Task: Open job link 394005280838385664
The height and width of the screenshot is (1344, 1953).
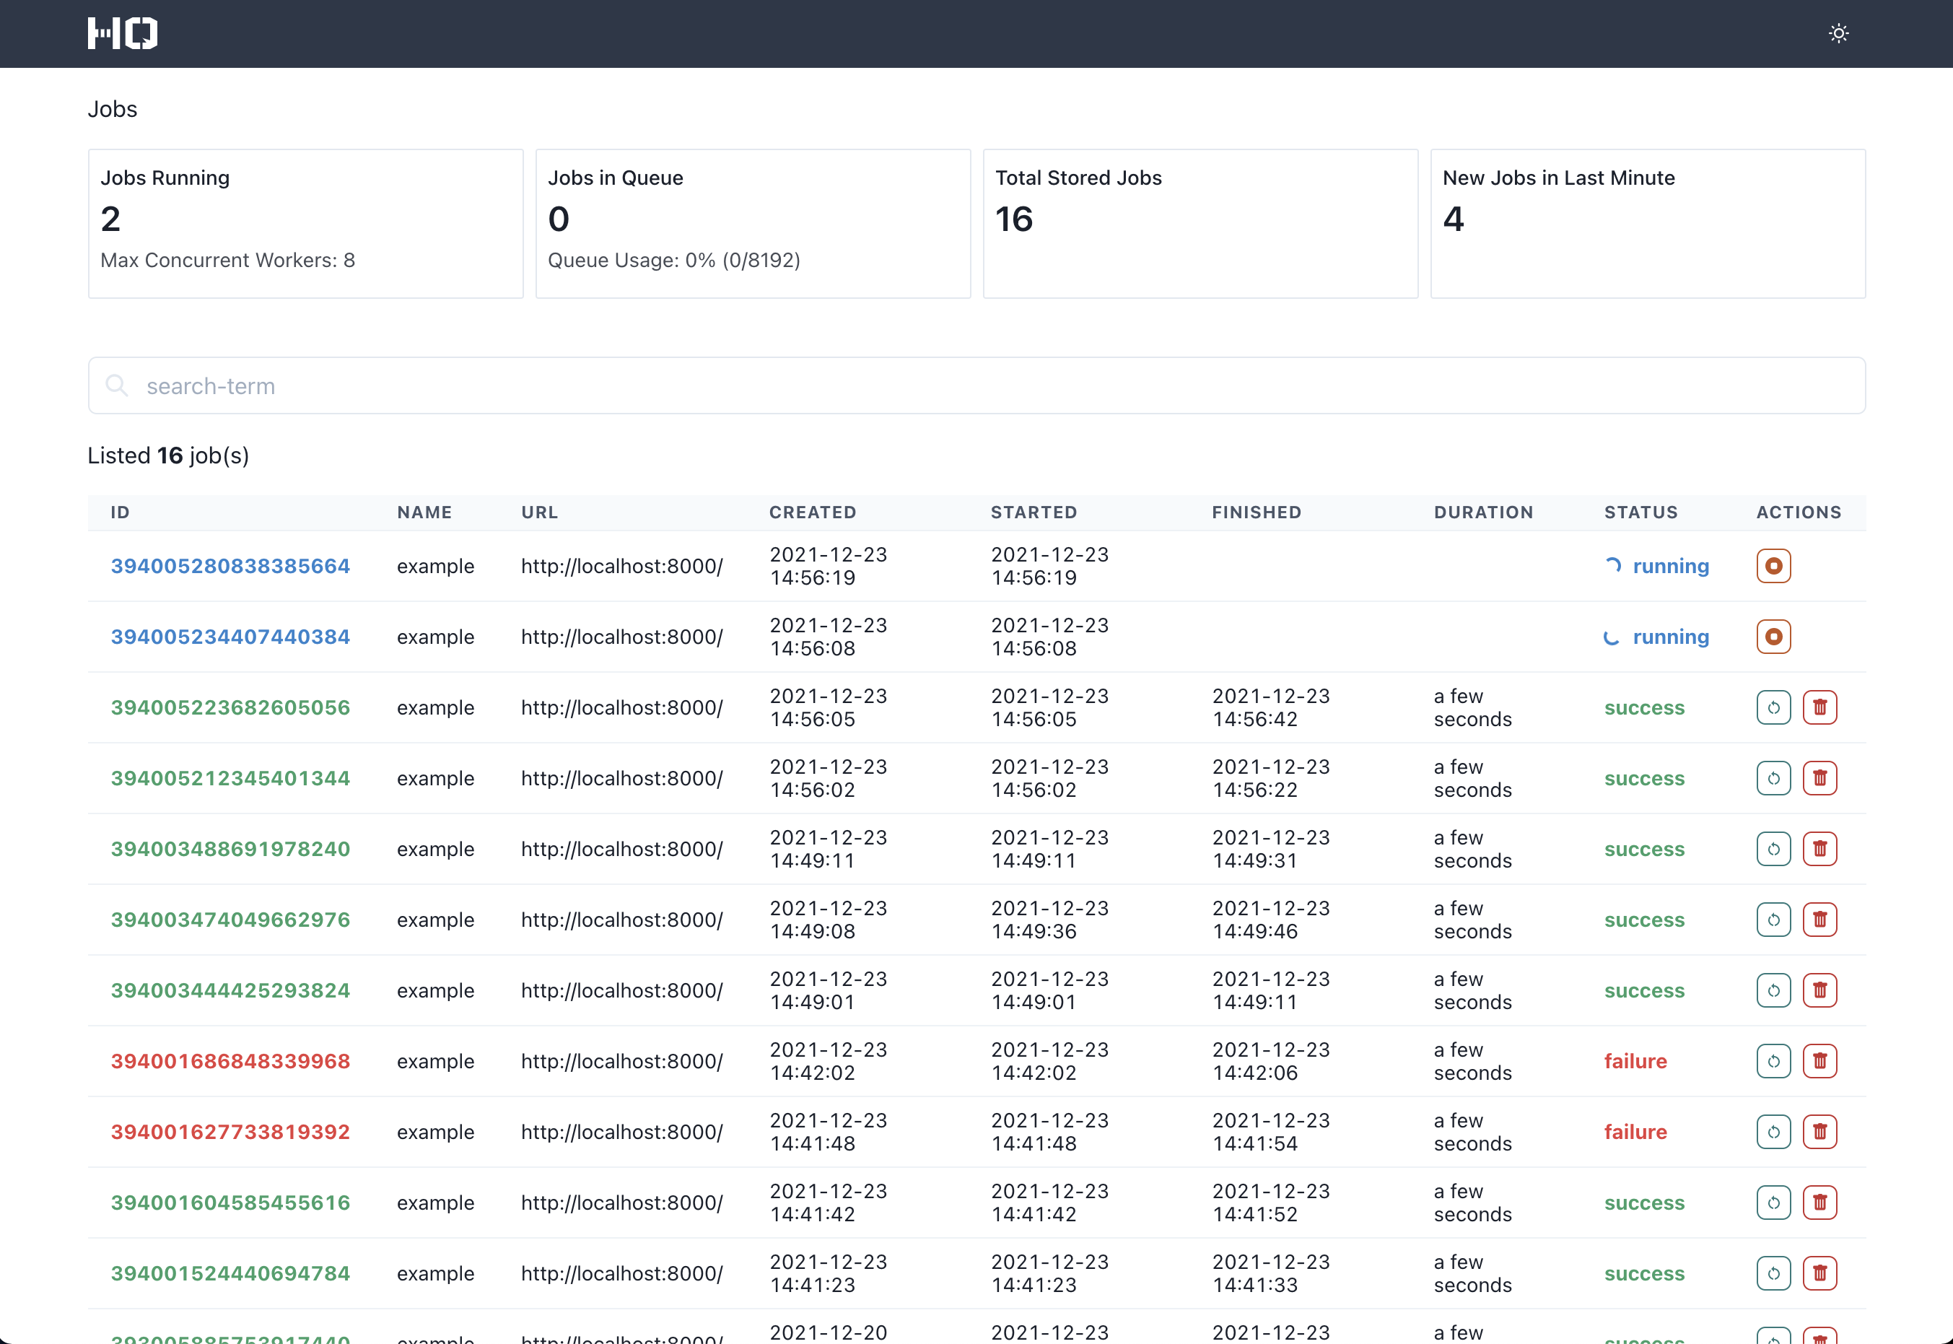Action: pos(230,566)
